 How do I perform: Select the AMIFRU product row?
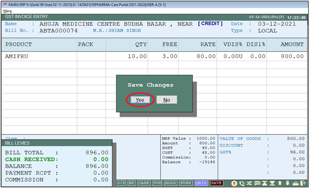(154, 57)
